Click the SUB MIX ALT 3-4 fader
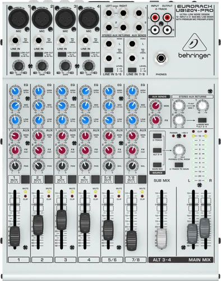 click(x=162, y=238)
